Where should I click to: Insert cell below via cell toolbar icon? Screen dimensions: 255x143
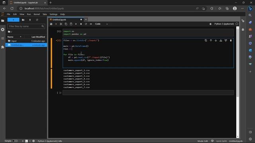tap(226, 41)
